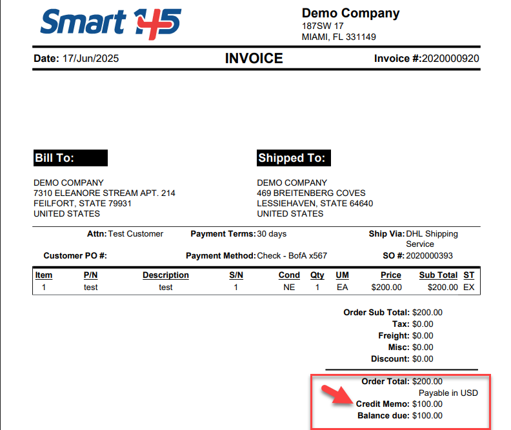Click the 'Freight:' label
Image resolution: width=511 pixels, height=430 pixels.
point(394,336)
